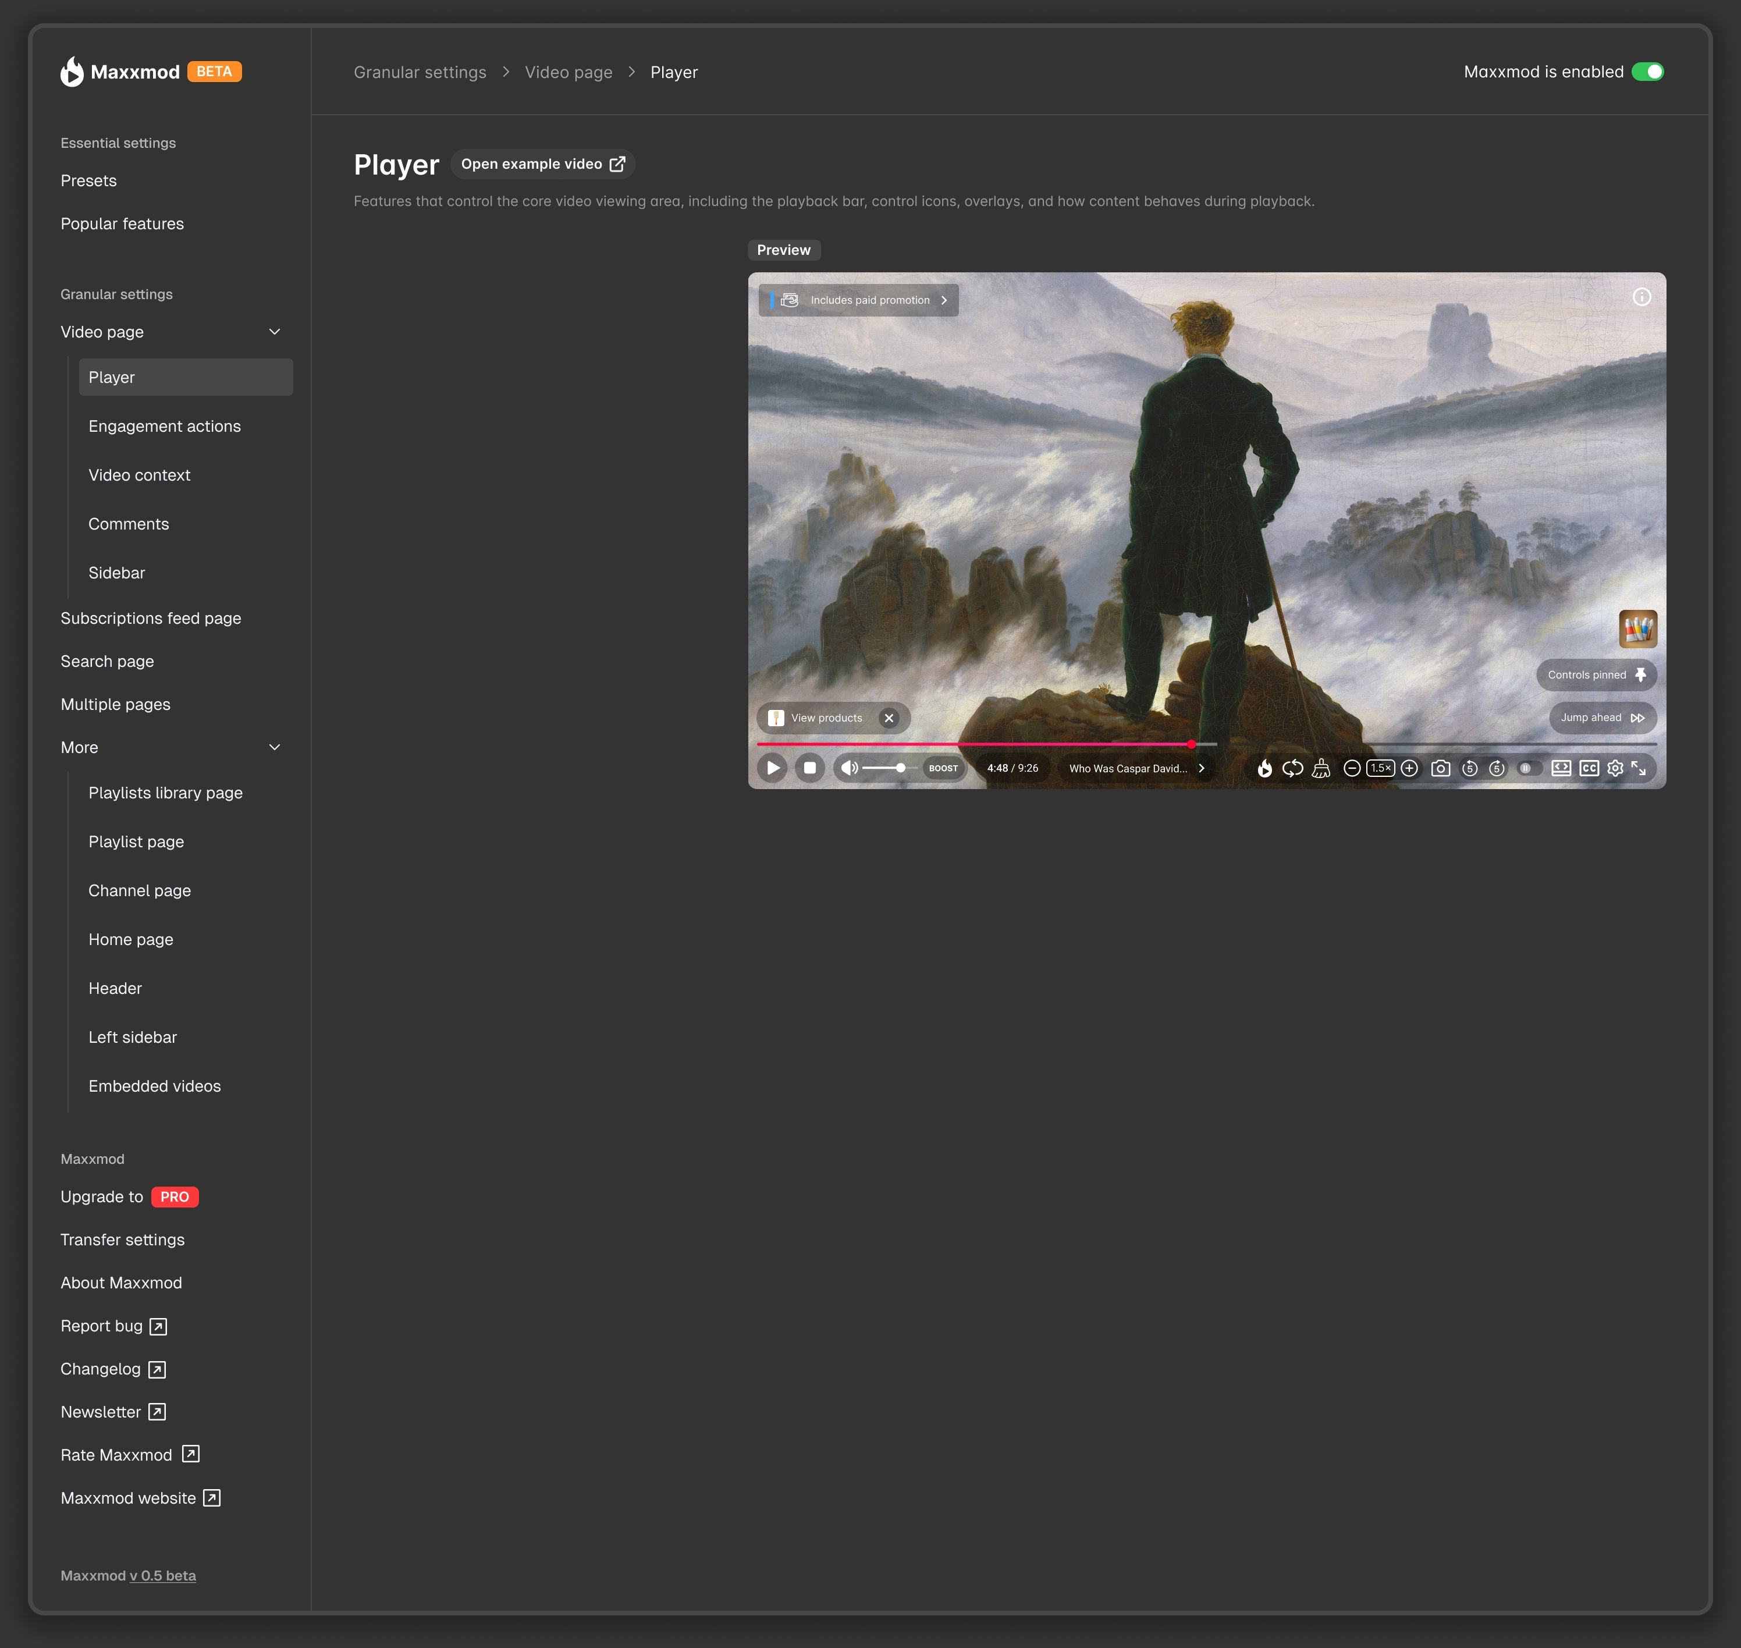The image size is (1741, 1648).
Task: Activate the BOOST volume button
Action: pyautogui.click(x=944, y=768)
